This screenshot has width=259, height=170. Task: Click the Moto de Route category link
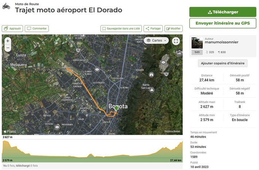(27, 4)
